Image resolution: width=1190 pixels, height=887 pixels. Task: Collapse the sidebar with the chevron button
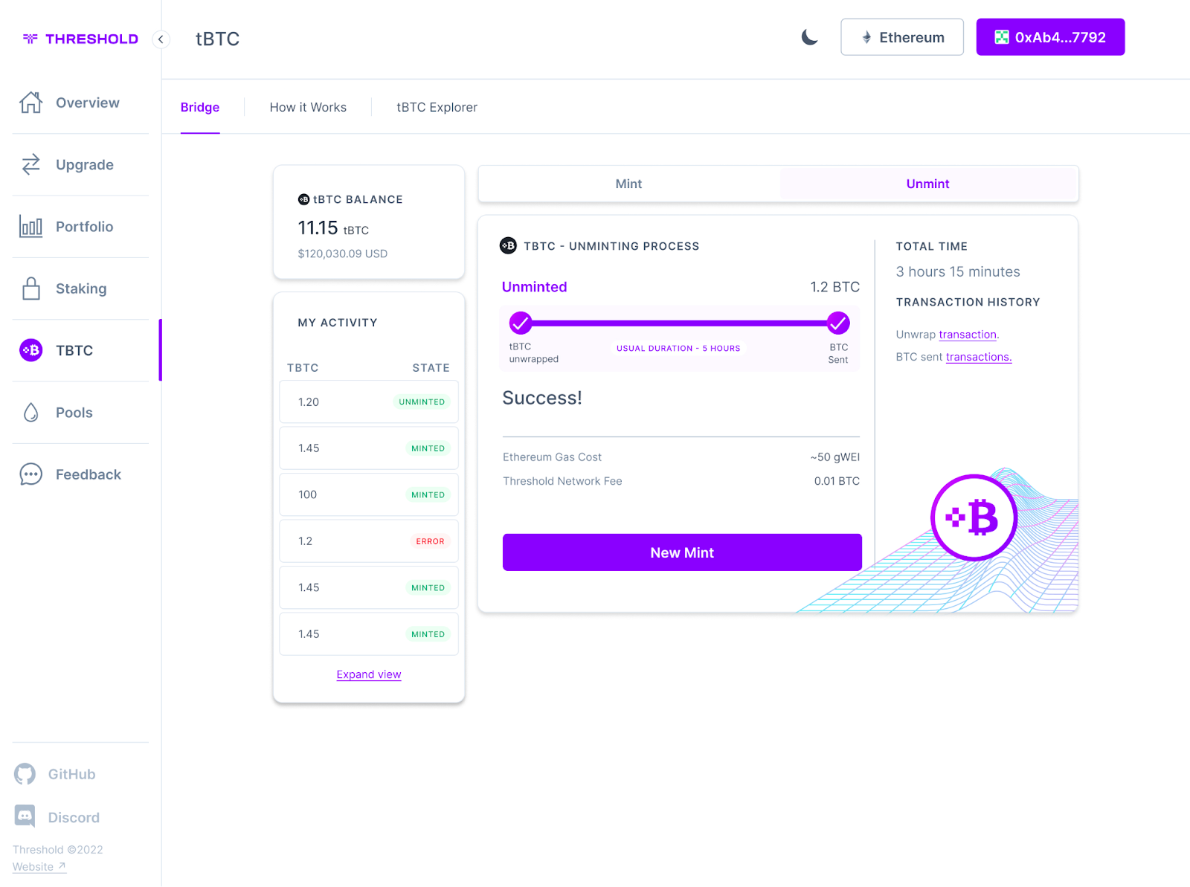pos(161,39)
